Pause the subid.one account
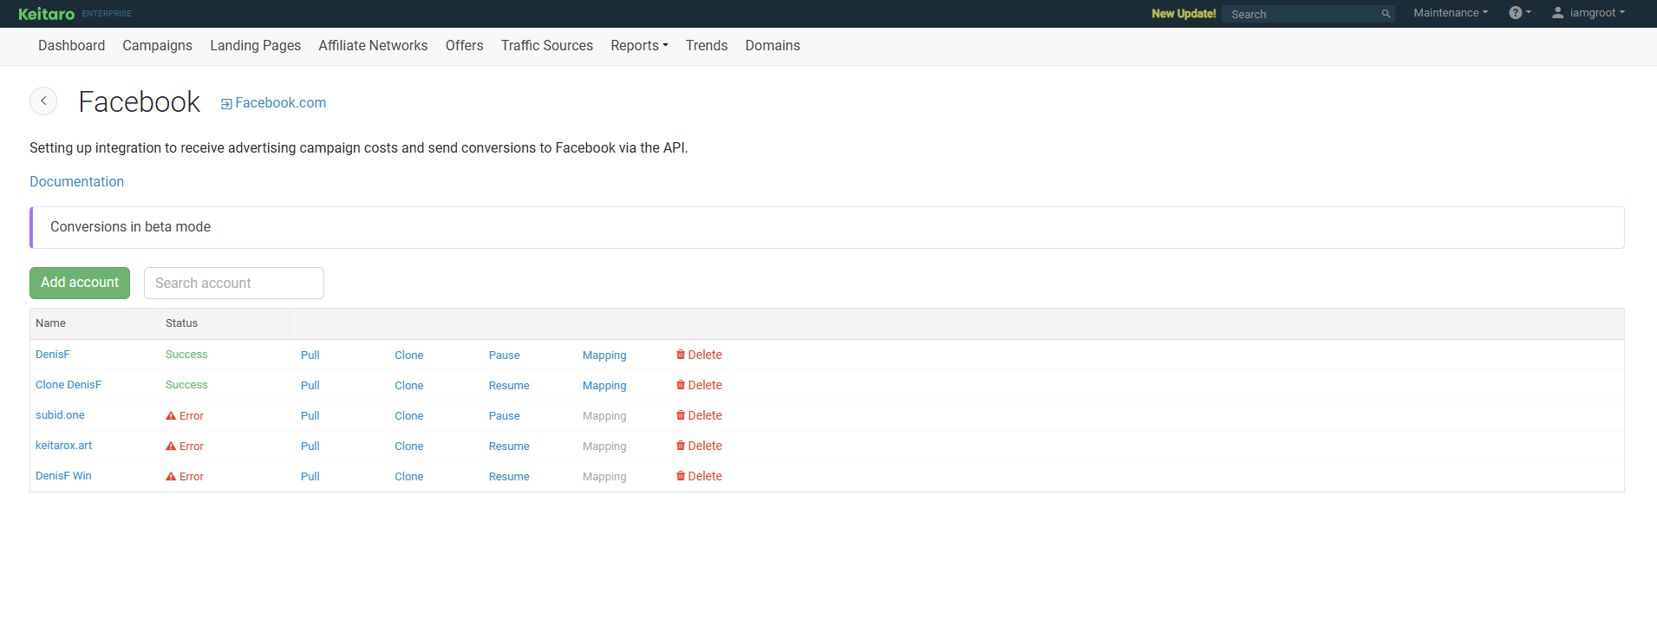Viewport: 1657px width, 626px height. [504, 416]
